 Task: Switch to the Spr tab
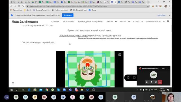92,2
